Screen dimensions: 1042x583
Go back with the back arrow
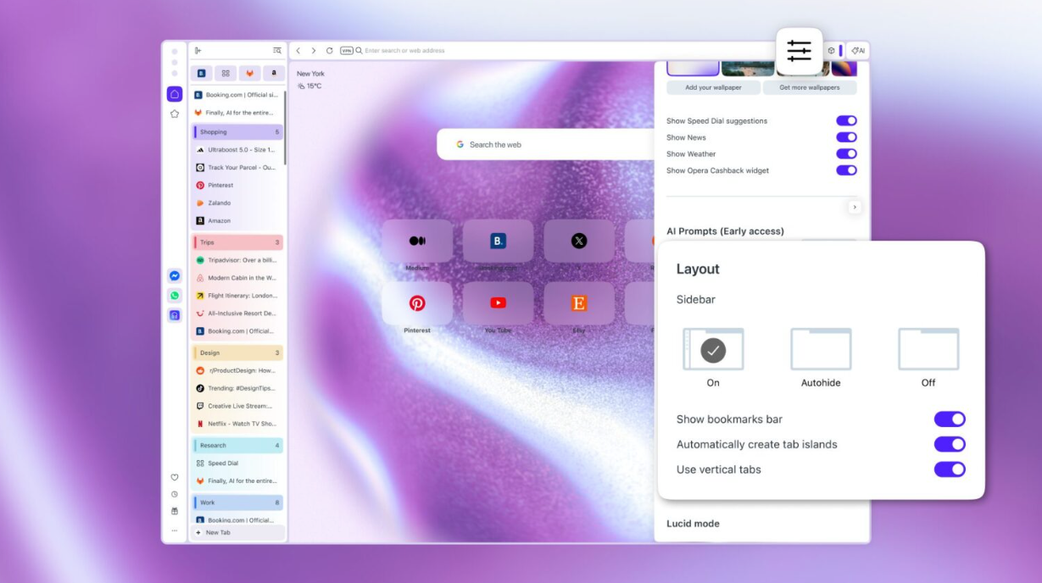click(298, 51)
